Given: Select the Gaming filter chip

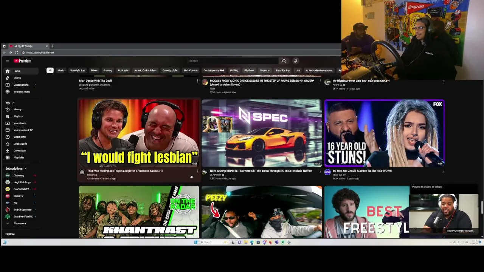Looking at the screenshot, I should pyautogui.click(x=108, y=70).
